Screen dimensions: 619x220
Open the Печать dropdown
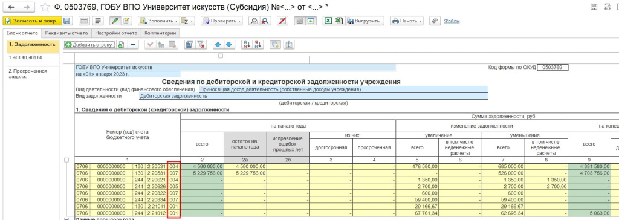tap(407, 21)
